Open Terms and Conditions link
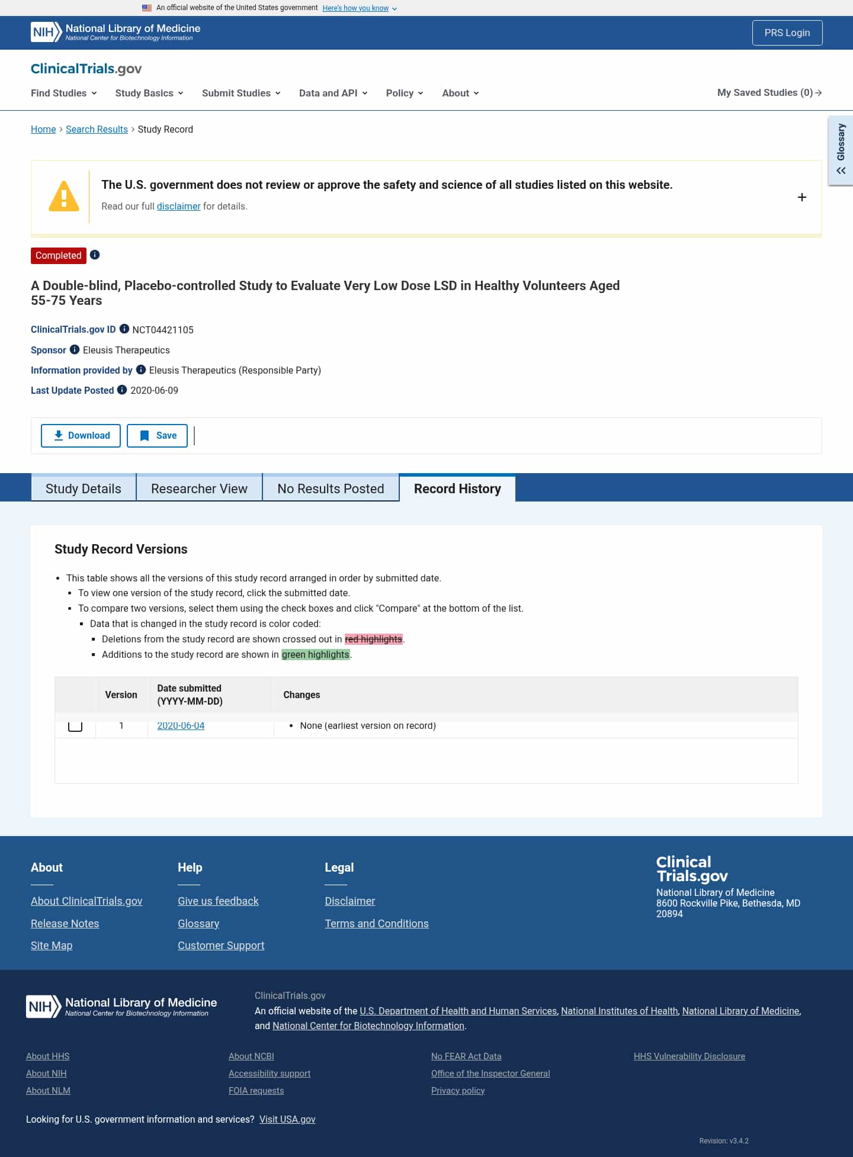853x1157 pixels. (377, 923)
